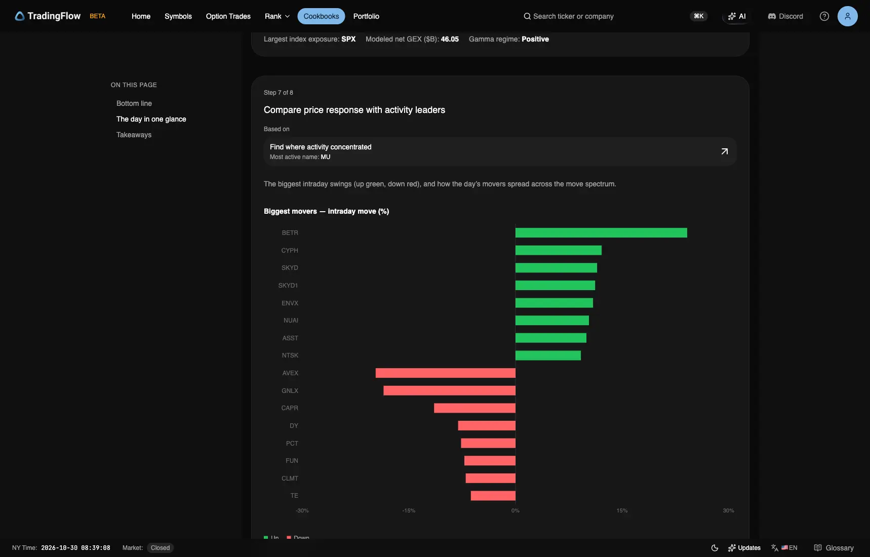
Task: Click the BETA label beside logo
Action: tap(97, 16)
